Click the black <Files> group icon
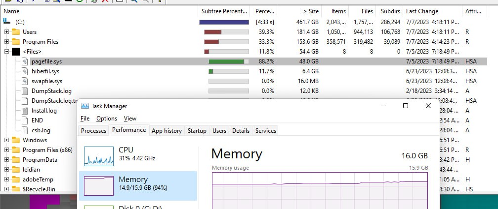Image resolution: width=498 pixels, height=209 pixels. click(16, 52)
